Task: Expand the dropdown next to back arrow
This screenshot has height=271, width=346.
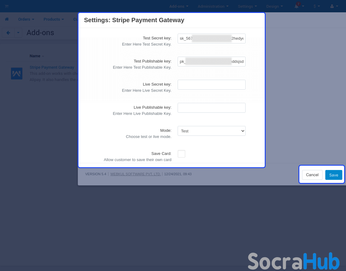Action: (18, 33)
